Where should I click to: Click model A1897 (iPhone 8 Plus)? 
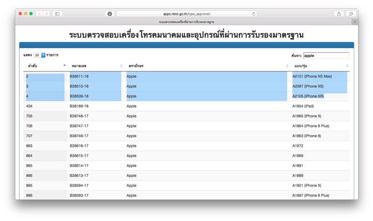311,195
